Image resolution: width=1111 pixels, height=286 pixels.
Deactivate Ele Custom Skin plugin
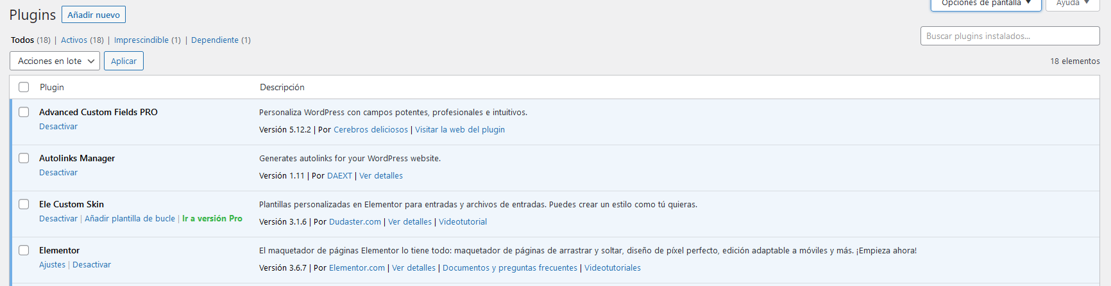[x=58, y=218]
